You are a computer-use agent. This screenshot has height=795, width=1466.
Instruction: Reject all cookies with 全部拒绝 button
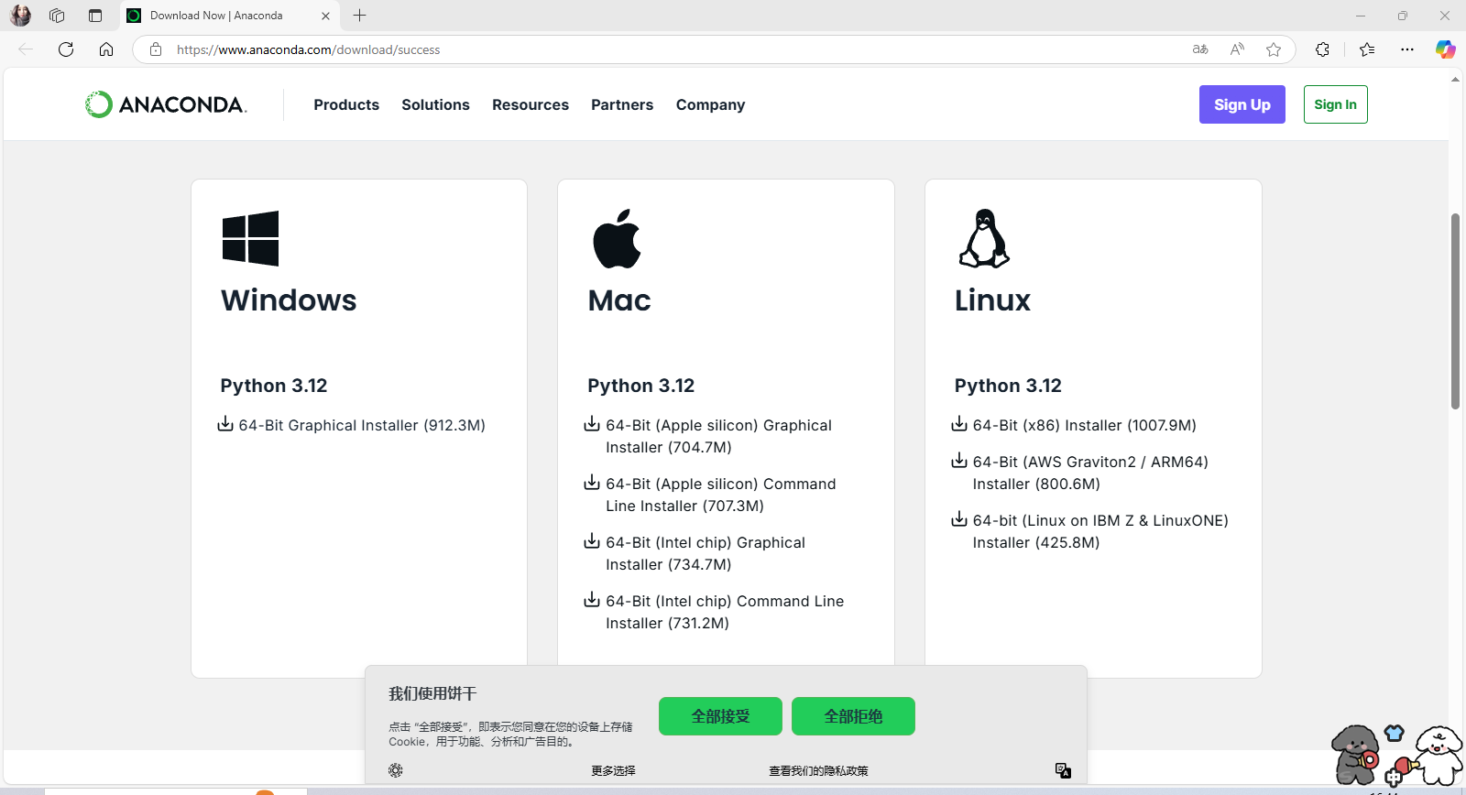[x=853, y=716]
